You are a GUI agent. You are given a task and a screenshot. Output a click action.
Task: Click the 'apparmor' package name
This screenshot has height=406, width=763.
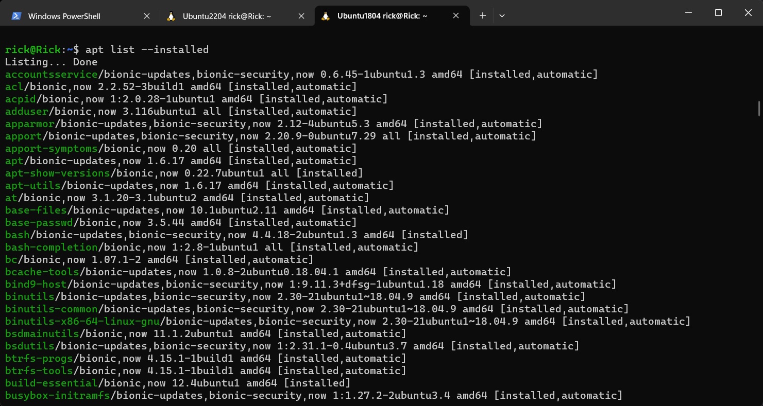point(30,124)
